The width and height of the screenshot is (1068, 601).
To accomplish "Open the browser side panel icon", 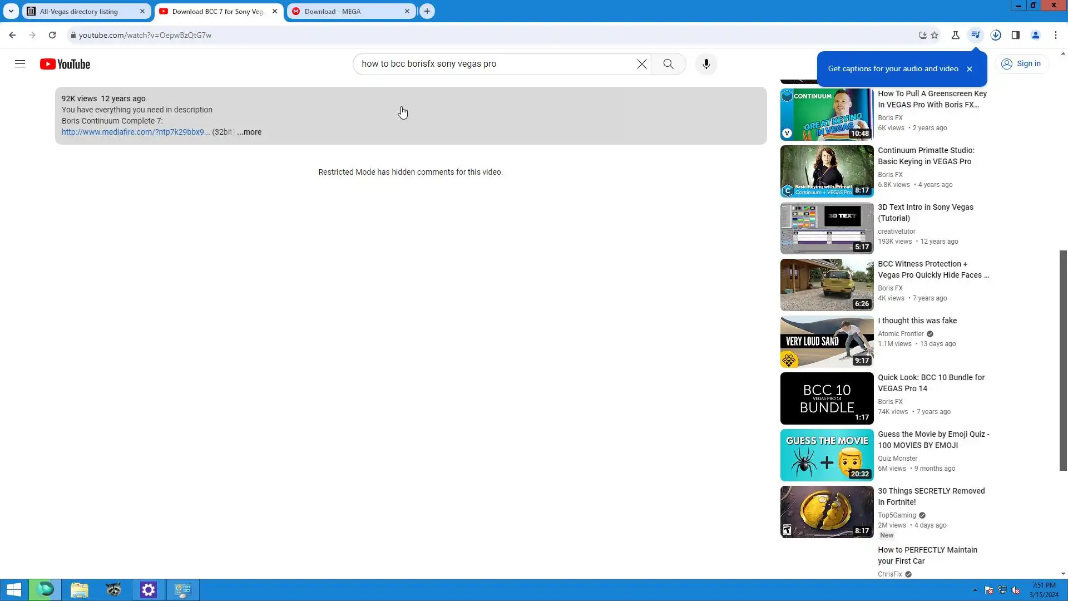I will pyautogui.click(x=1015, y=35).
